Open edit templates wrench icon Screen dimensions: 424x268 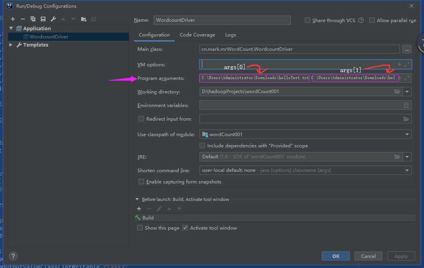tap(53, 19)
